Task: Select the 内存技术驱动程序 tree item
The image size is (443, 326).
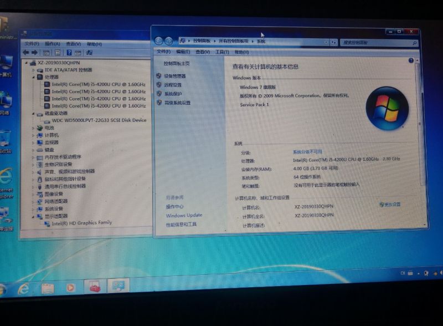Action: pyautogui.click(x=63, y=157)
